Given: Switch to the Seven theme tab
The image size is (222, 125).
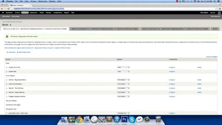Looking at the screenshot, I should pos(215,29).
